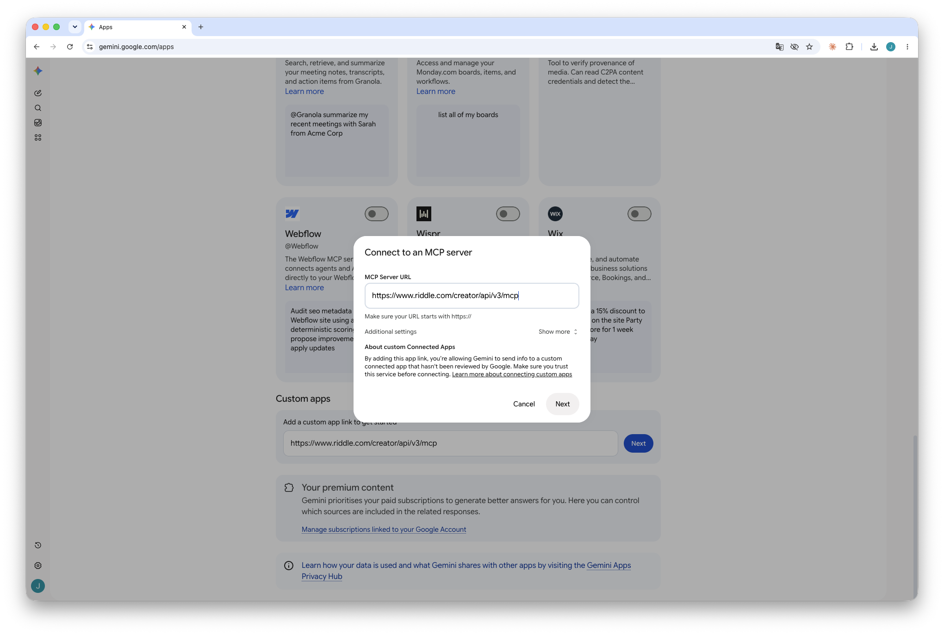Click the premium content badge icon
Image resolution: width=944 pixels, height=635 pixels.
(x=289, y=487)
